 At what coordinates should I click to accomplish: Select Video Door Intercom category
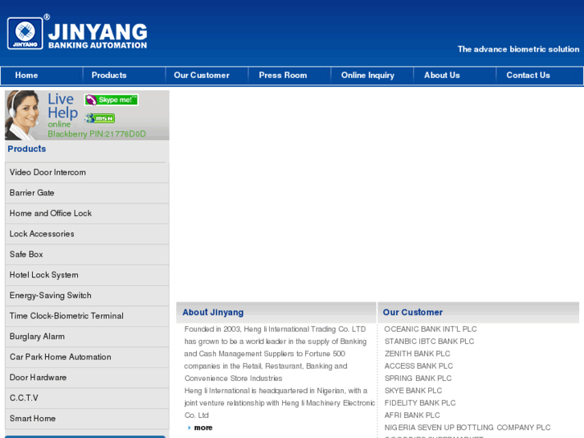click(x=87, y=173)
